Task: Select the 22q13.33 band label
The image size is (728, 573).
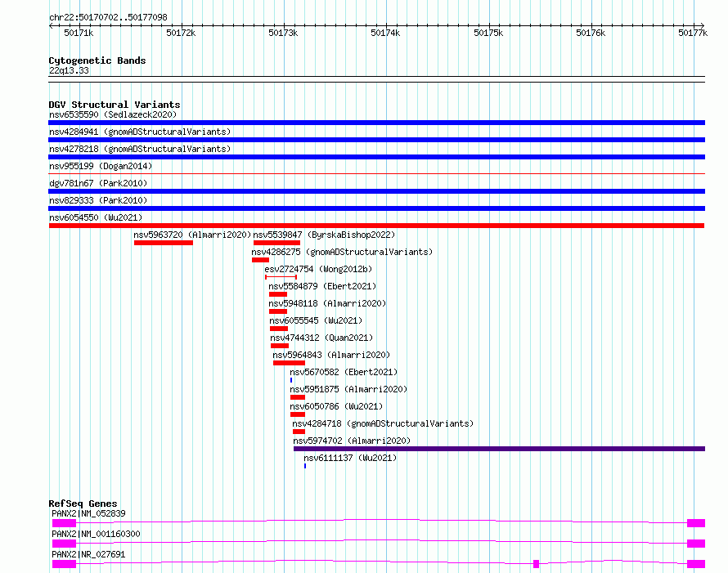Action: (69, 70)
